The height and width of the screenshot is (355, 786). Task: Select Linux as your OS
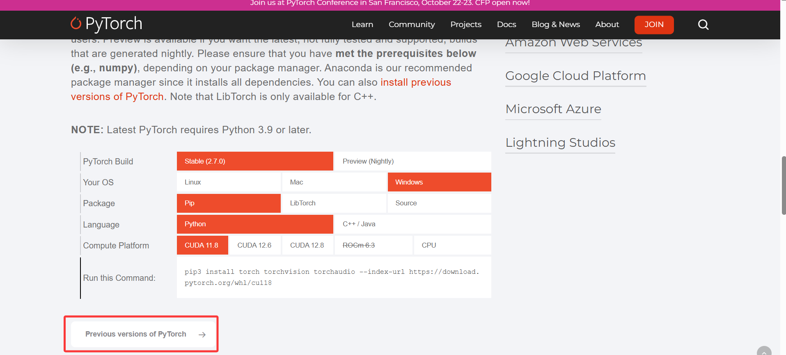[229, 182]
